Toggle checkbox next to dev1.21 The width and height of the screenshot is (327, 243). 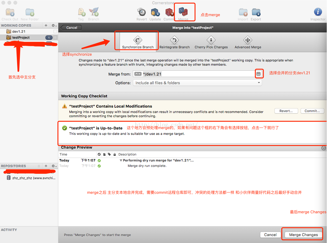point(55,31)
